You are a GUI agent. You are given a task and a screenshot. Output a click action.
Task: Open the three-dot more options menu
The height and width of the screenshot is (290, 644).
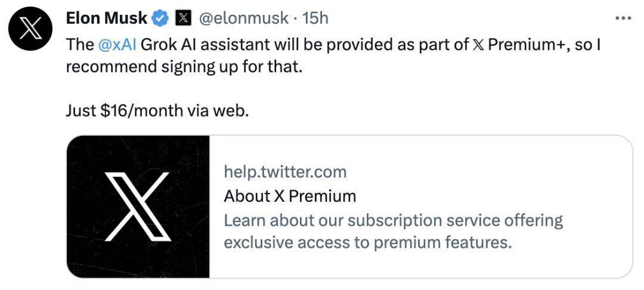point(623,18)
